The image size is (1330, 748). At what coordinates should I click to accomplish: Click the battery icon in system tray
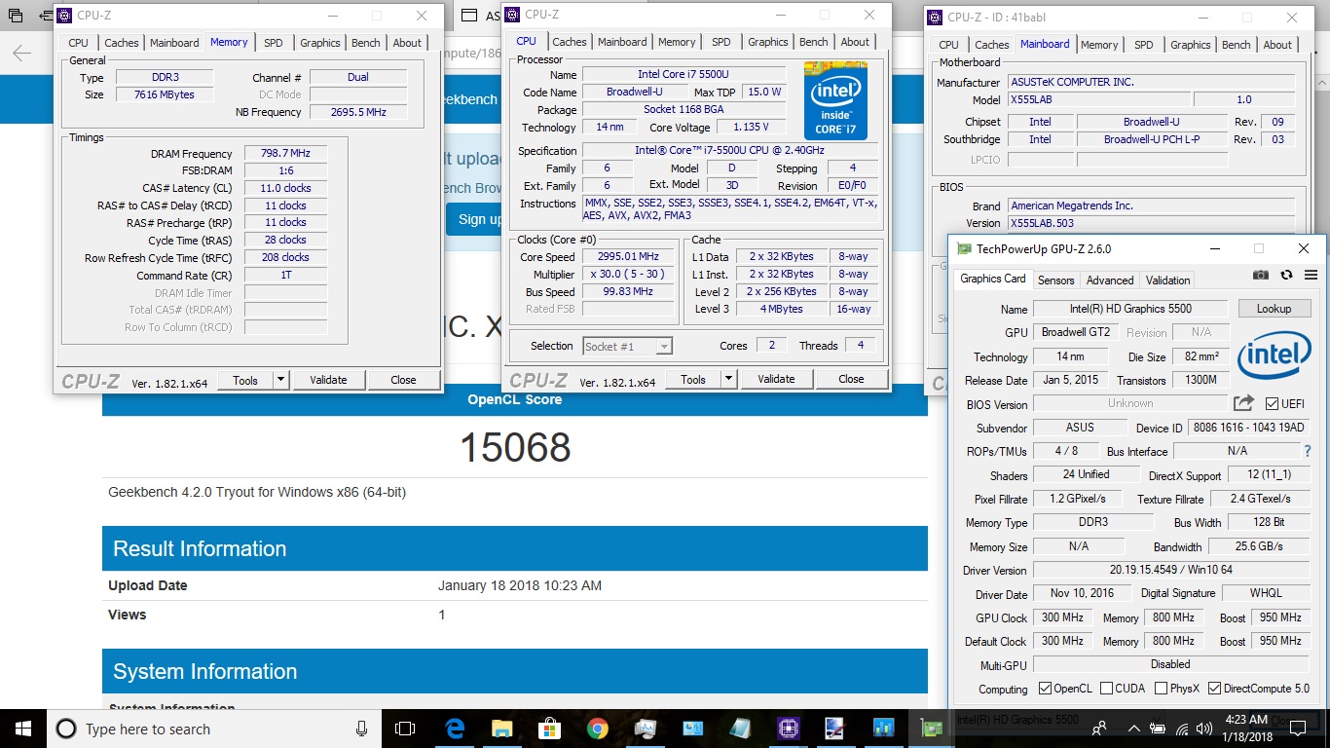point(1159,729)
